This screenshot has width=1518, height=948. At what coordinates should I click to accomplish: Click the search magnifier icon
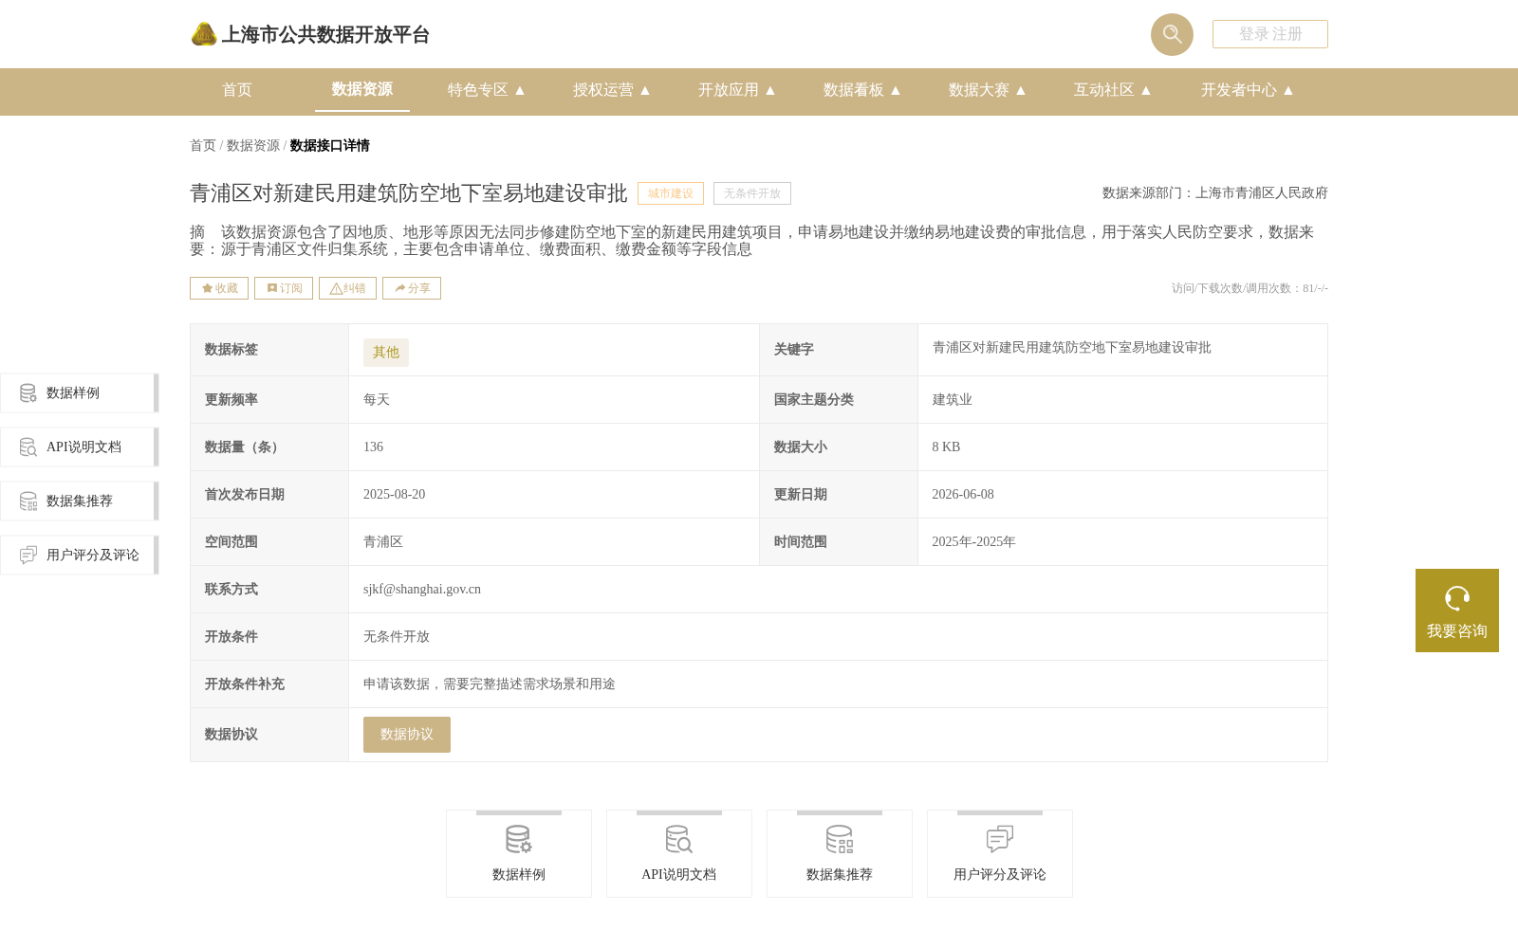point(1172,34)
